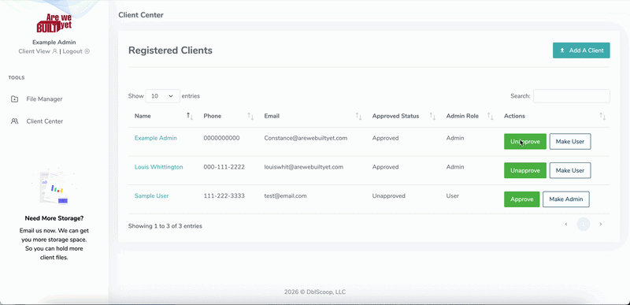This screenshot has width=630, height=305.
Task: Open the Louis Whittington client link
Action: click(159, 167)
